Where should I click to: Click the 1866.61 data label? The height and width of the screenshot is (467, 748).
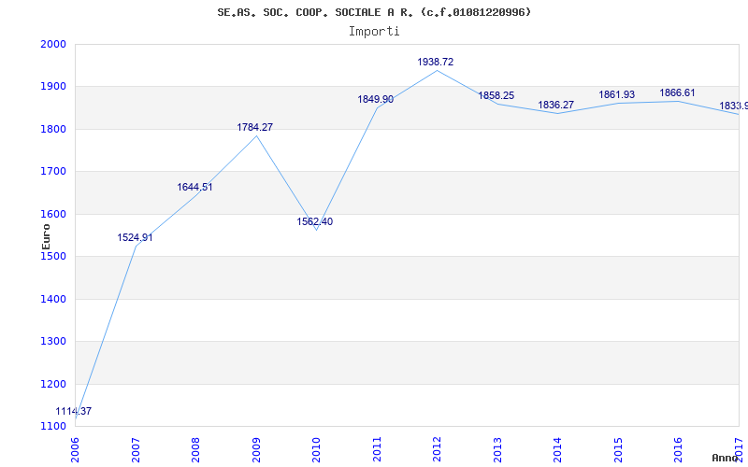click(677, 92)
